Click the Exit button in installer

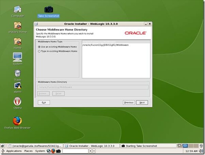click(44, 103)
